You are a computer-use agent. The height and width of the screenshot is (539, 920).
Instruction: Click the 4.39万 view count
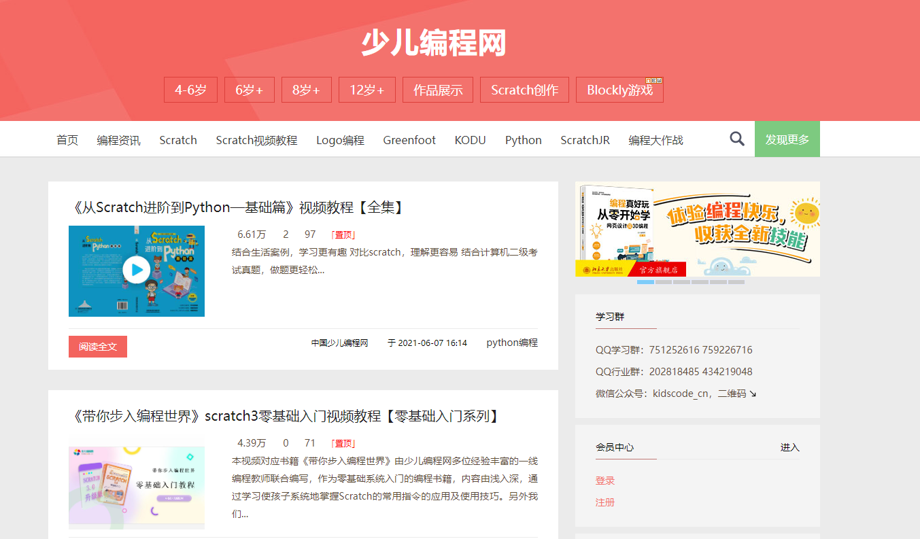pyautogui.click(x=252, y=443)
